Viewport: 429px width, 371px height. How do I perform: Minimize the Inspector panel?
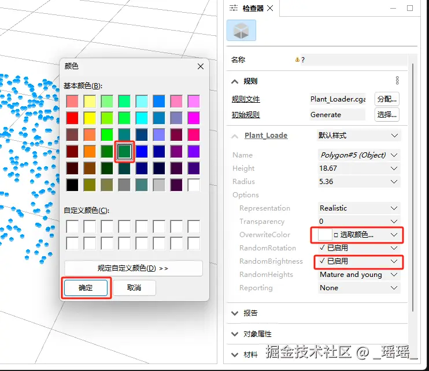coord(393,8)
